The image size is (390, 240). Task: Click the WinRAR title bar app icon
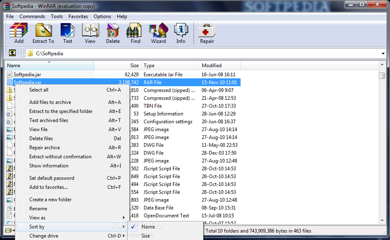7,6
